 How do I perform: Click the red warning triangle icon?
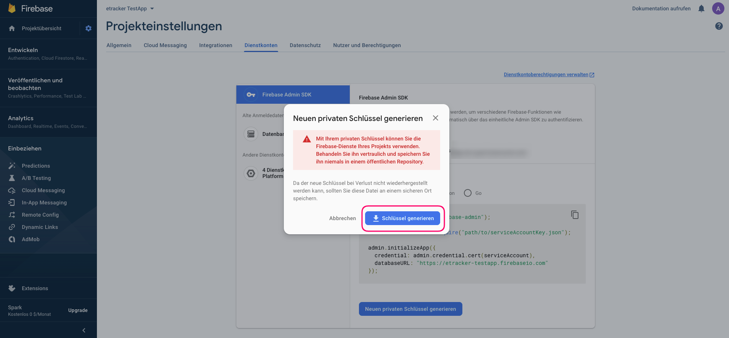tap(307, 139)
